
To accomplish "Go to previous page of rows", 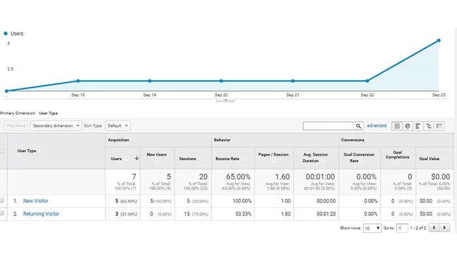I will tap(434, 228).
